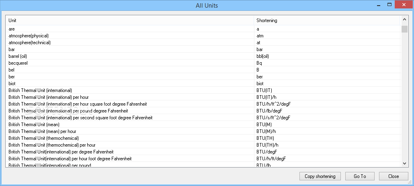Minimize the All Units window
The width and height of the screenshot is (414, 186).
tap(379, 5)
